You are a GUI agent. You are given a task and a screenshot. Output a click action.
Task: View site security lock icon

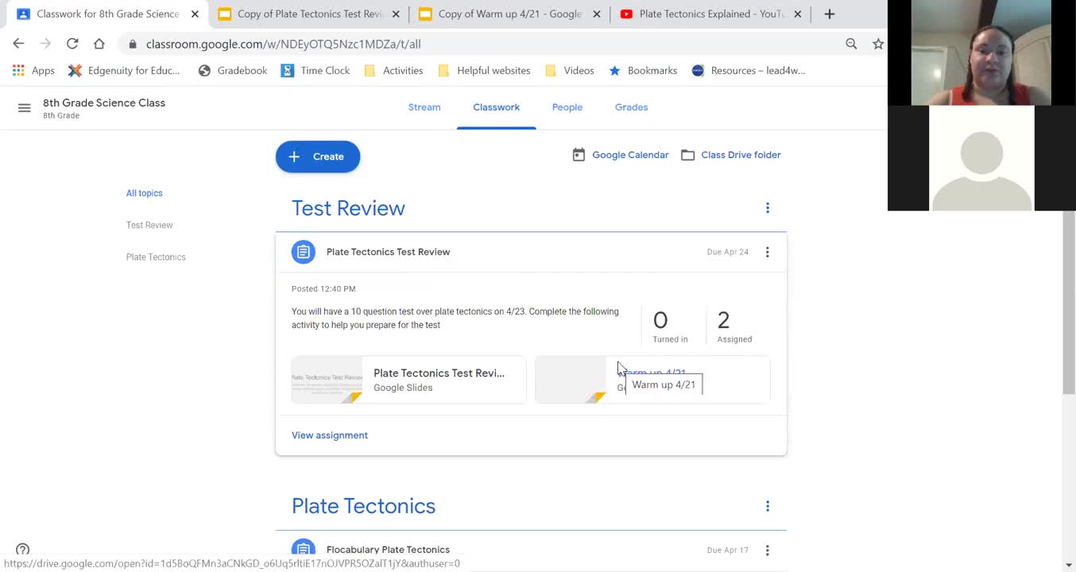coord(133,44)
